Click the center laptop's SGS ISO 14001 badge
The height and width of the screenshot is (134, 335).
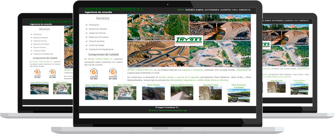(113, 74)
